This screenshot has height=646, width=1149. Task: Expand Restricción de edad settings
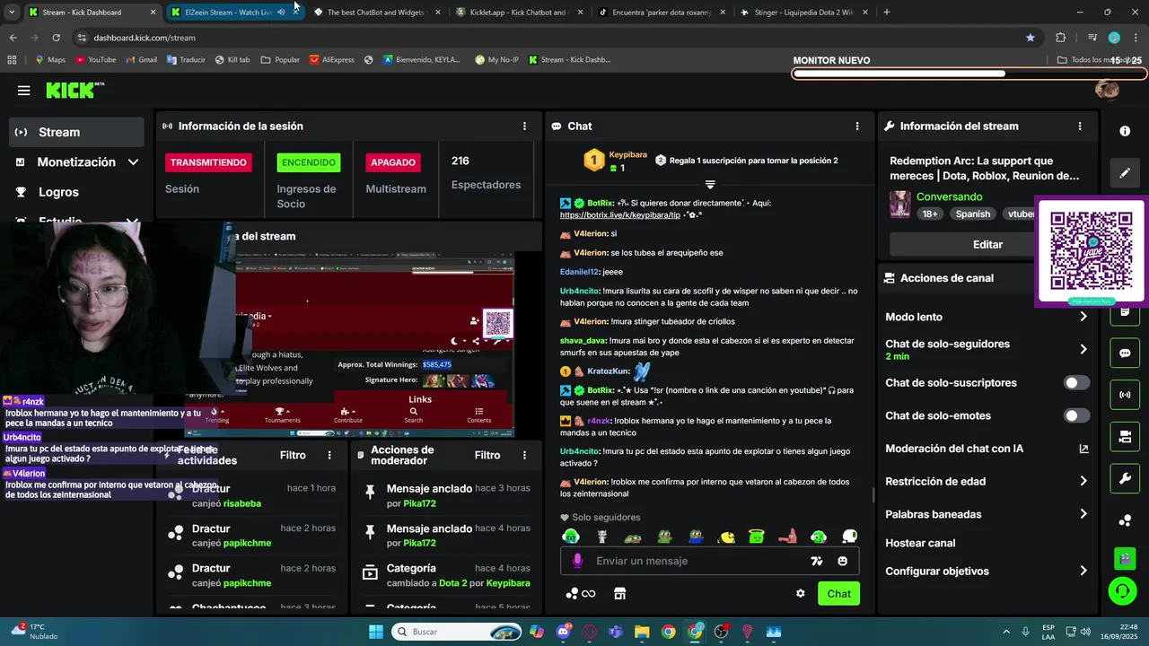(x=1083, y=482)
